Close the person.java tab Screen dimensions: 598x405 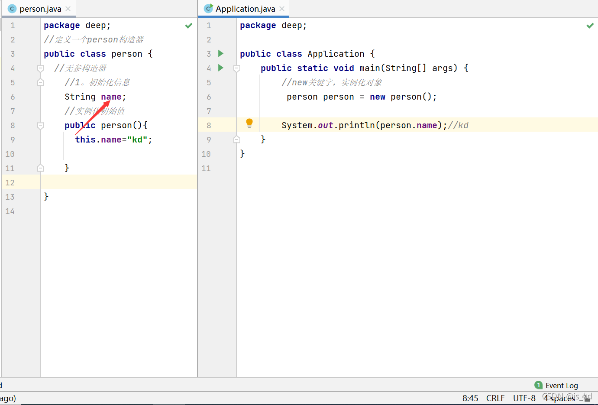coord(68,9)
